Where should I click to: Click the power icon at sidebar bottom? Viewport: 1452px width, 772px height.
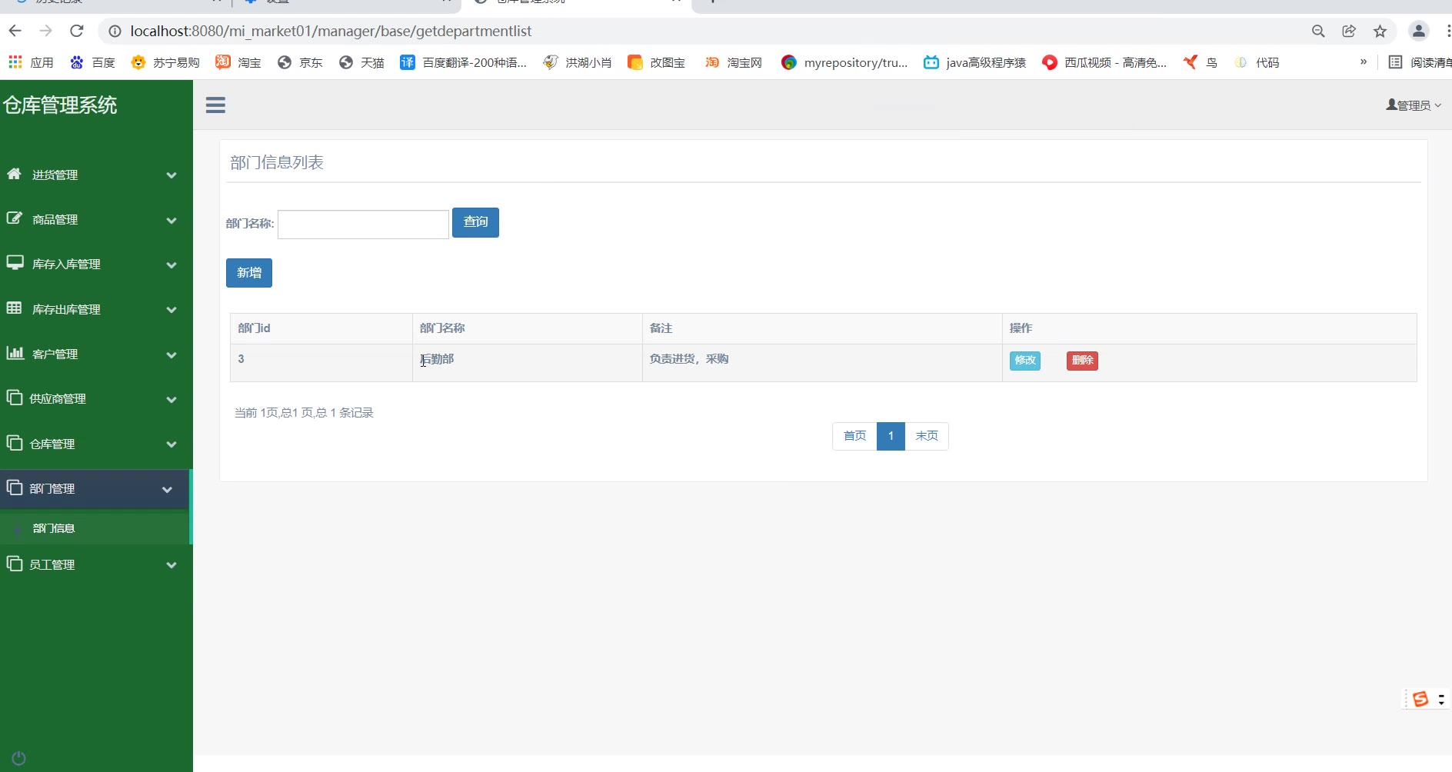click(x=19, y=758)
